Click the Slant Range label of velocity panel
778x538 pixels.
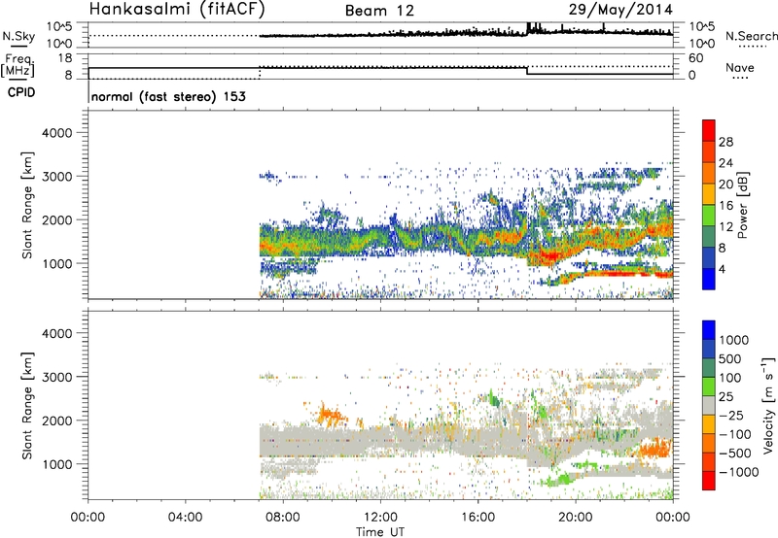[27, 406]
